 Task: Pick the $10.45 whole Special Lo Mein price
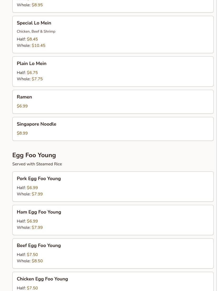pyautogui.click(x=38, y=46)
